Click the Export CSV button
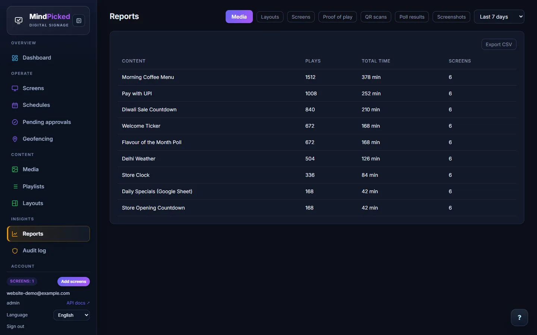Screen dimensions: 537x335 499,44
